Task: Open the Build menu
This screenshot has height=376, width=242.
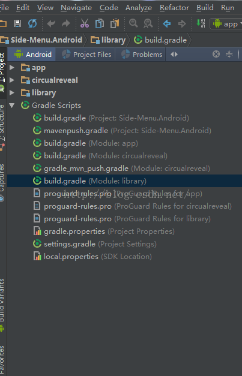Action: pos(205,8)
